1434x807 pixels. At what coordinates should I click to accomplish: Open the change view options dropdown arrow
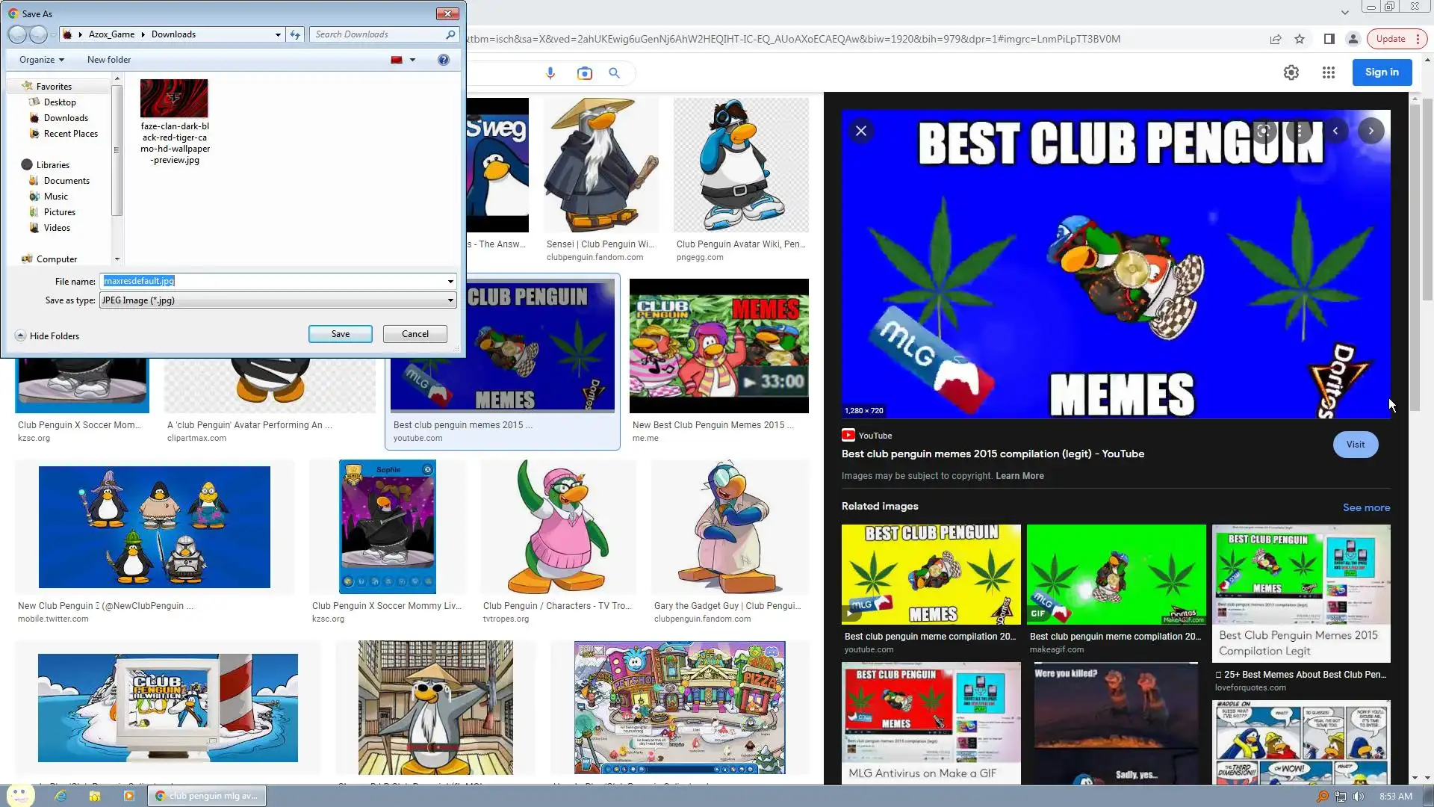click(412, 60)
